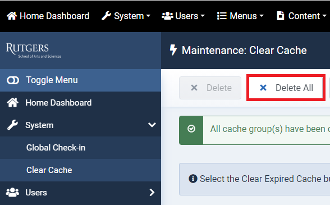Viewport: 330px width, 205px height.
Task: Click the green check circle in success message
Action: tap(191, 129)
